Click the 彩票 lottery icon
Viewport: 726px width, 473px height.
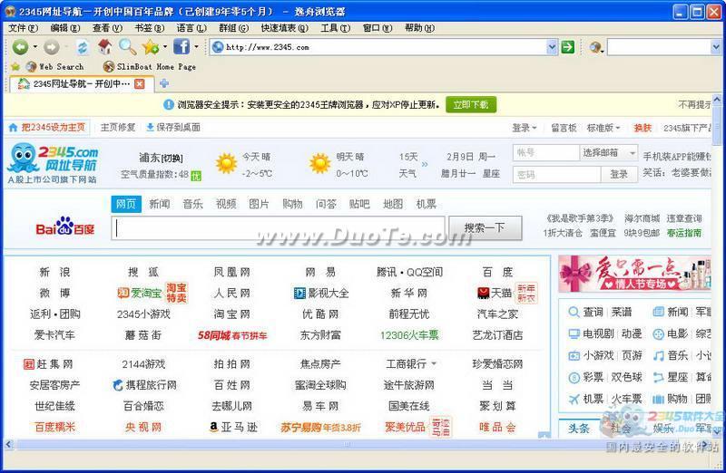coord(574,378)
